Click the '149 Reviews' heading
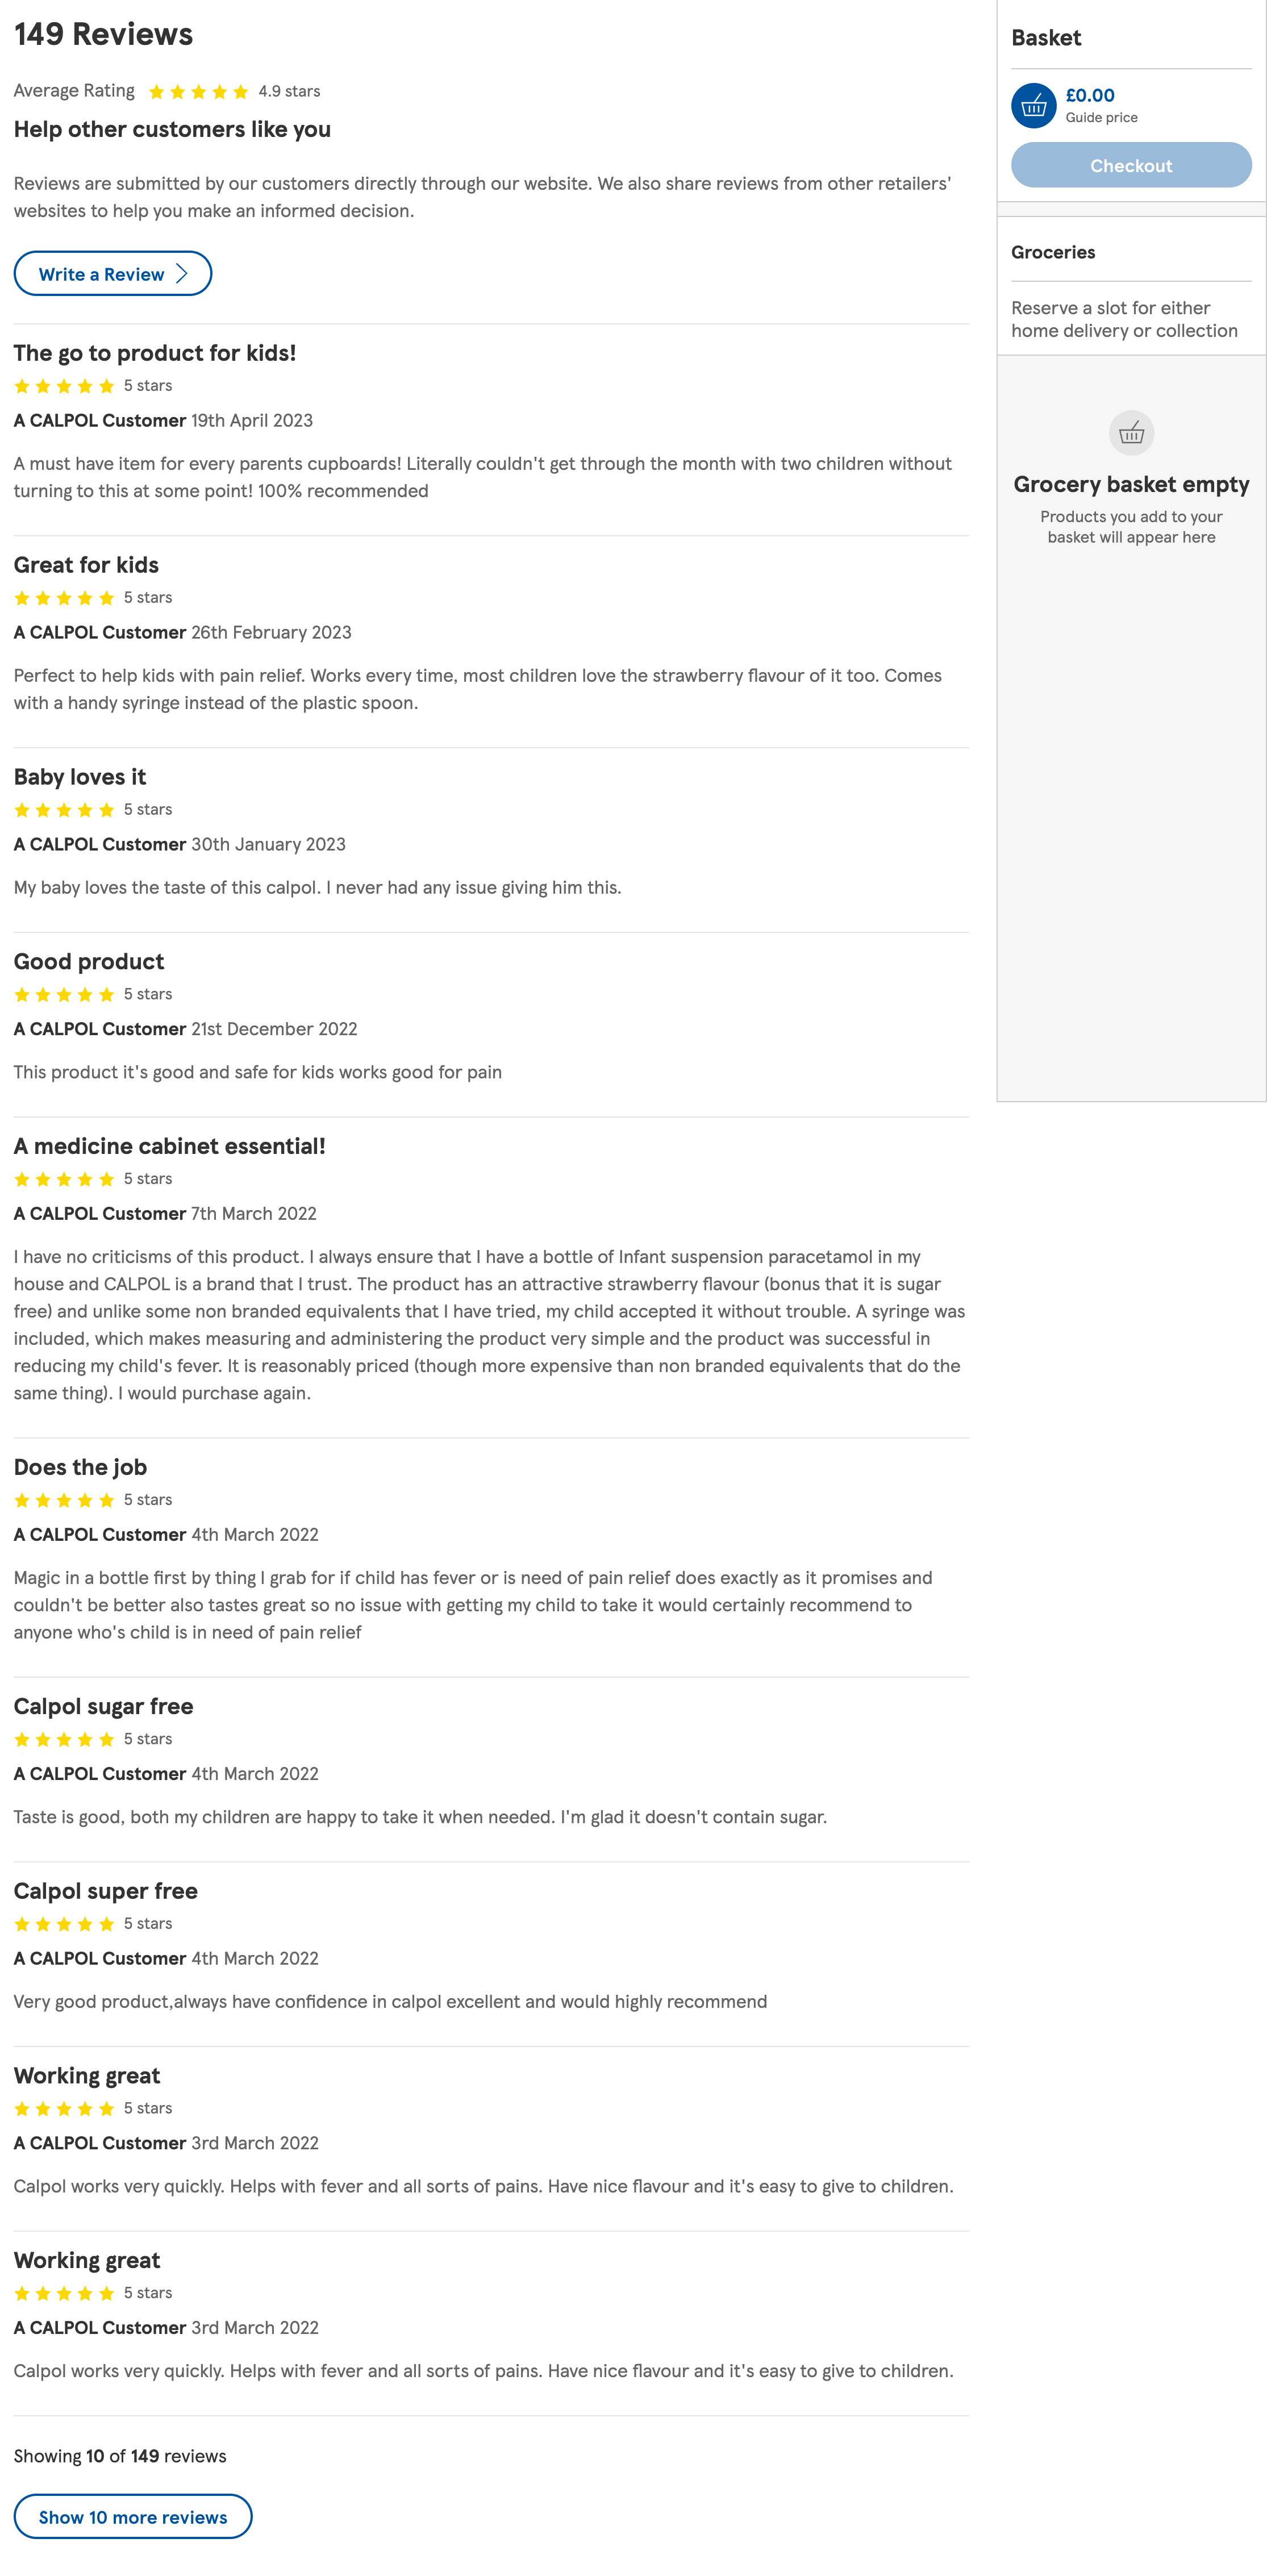Screen dimensions: 1267x2576 [x=103, y=34]
